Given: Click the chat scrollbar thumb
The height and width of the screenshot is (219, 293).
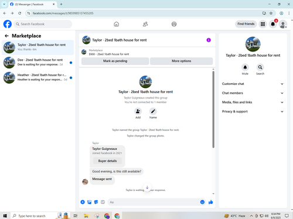Looking at the screenshot, I should (213, 109).
